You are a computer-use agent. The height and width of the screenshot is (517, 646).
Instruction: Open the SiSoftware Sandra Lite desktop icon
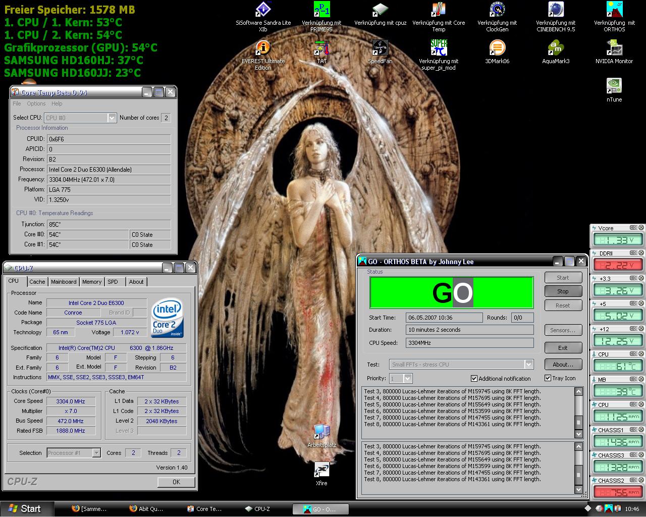point(263,10)
